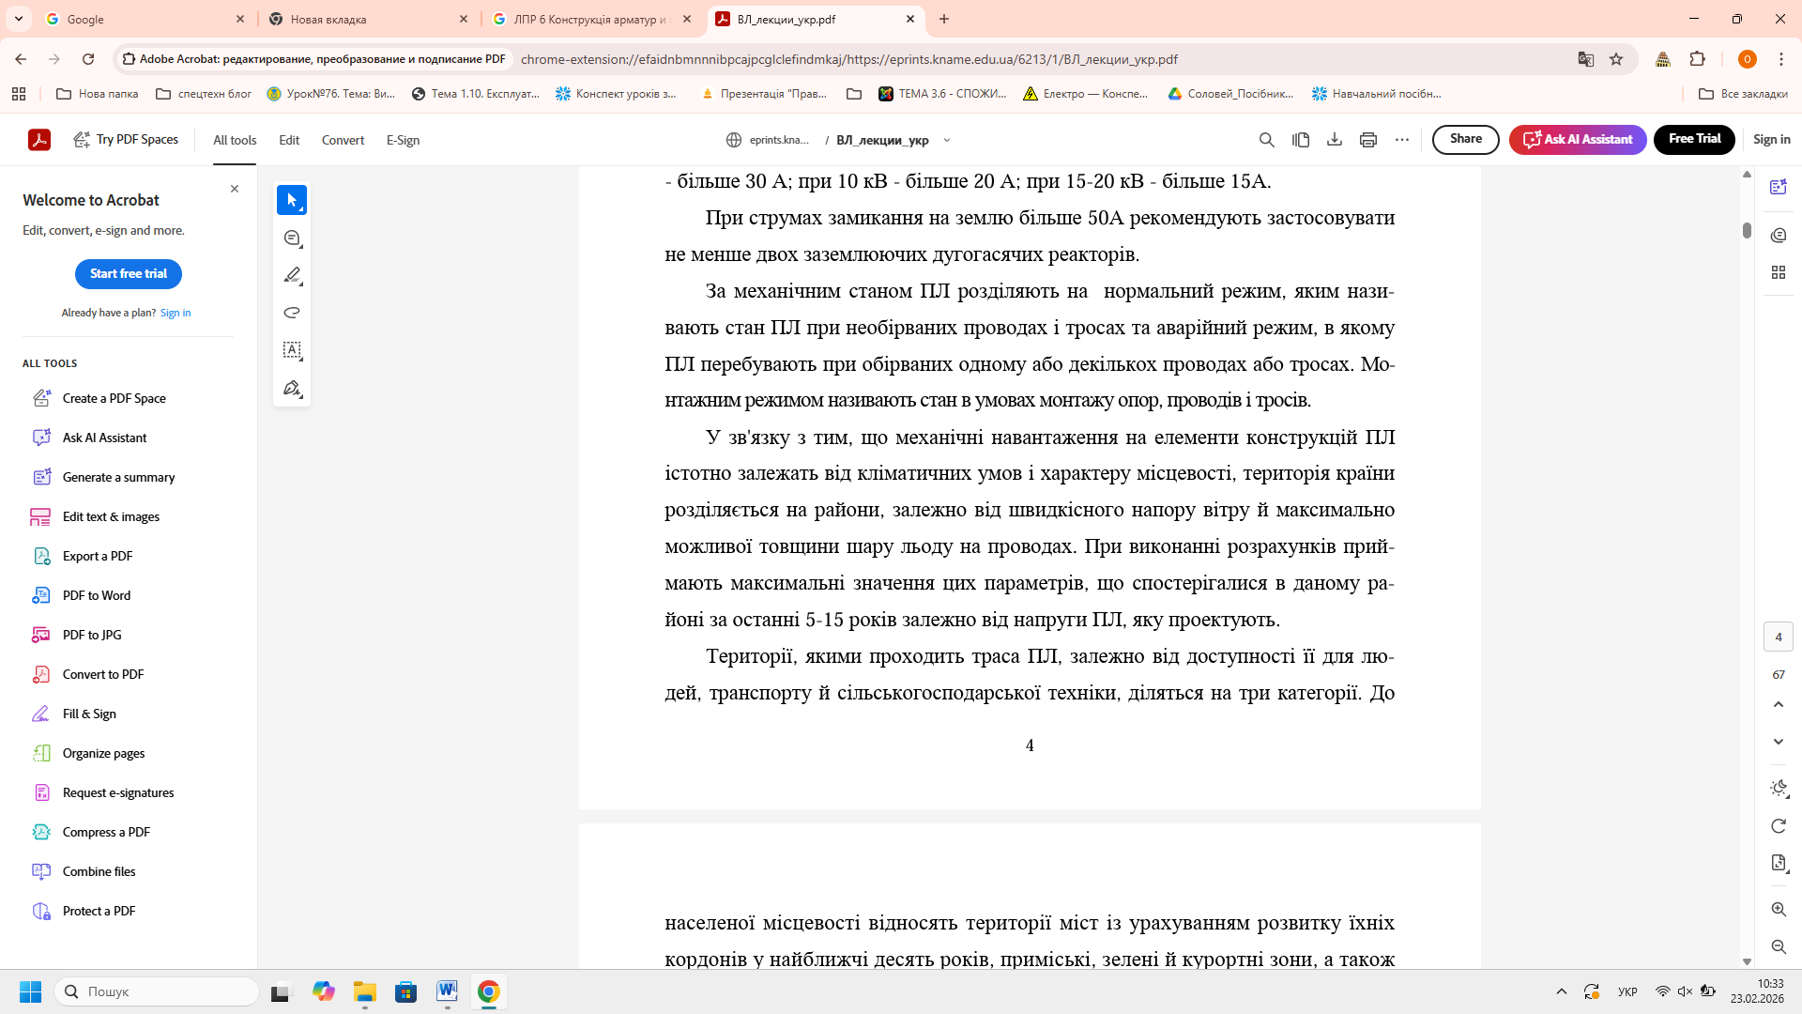Choose PDF to Word tool
This screenshot has height=1014, width=1802.
pyautogui.click(x=97, y=595)
